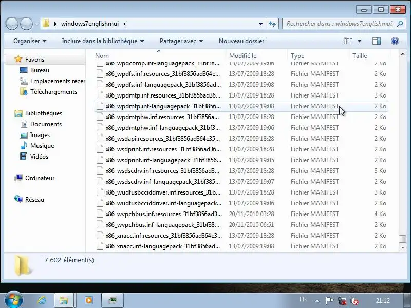Image resolution: width=411 pixels, height=308 pixels.
Task: Click the Bibliothèques icon in the sidebar
Action: coord(18,113)
